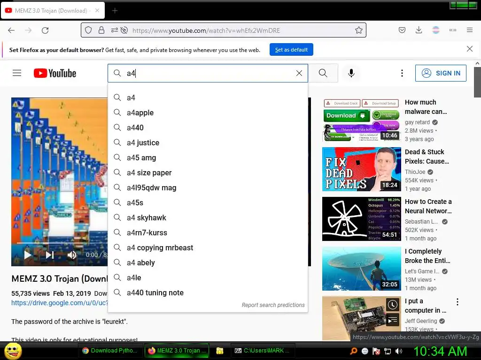Screen dimensions: 481x360
Task: Switch to Chrome 'Download Pytho...' taskbar item
Action: click(x=110, y=351)
